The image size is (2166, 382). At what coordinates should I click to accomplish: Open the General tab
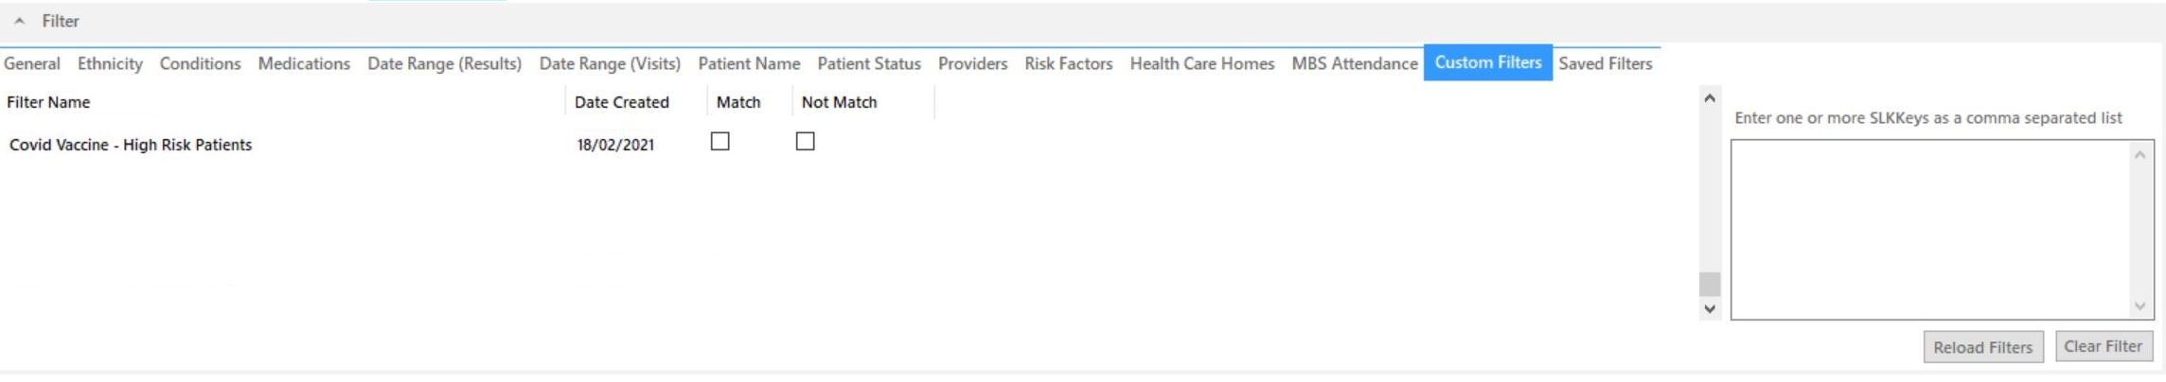coord(32,63)
